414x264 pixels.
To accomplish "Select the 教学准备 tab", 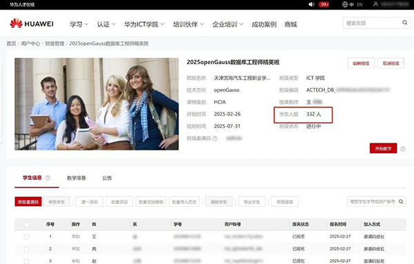I will 77,178.
